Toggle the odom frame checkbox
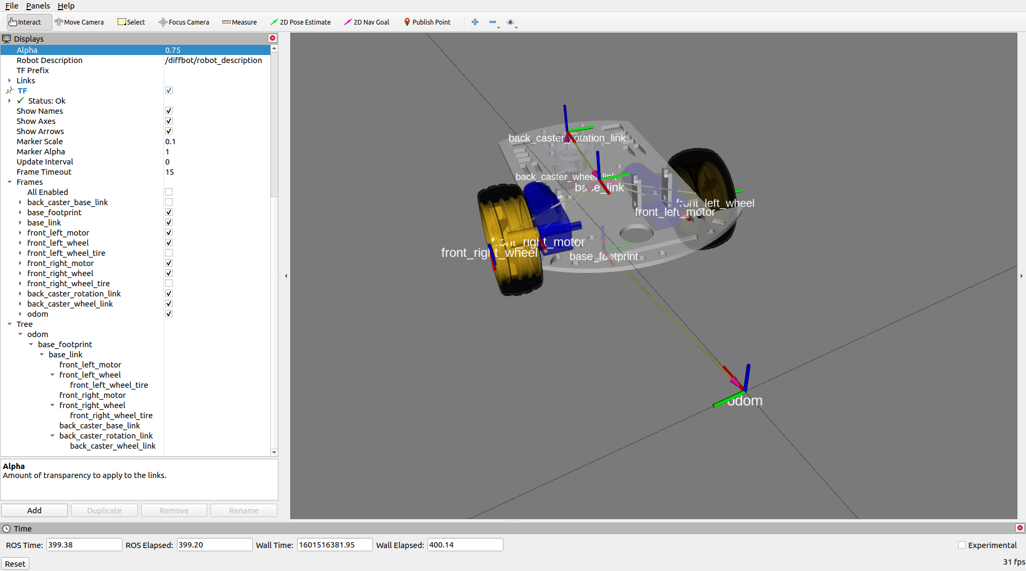The image size is (1026, 571). tap(169, 314)
